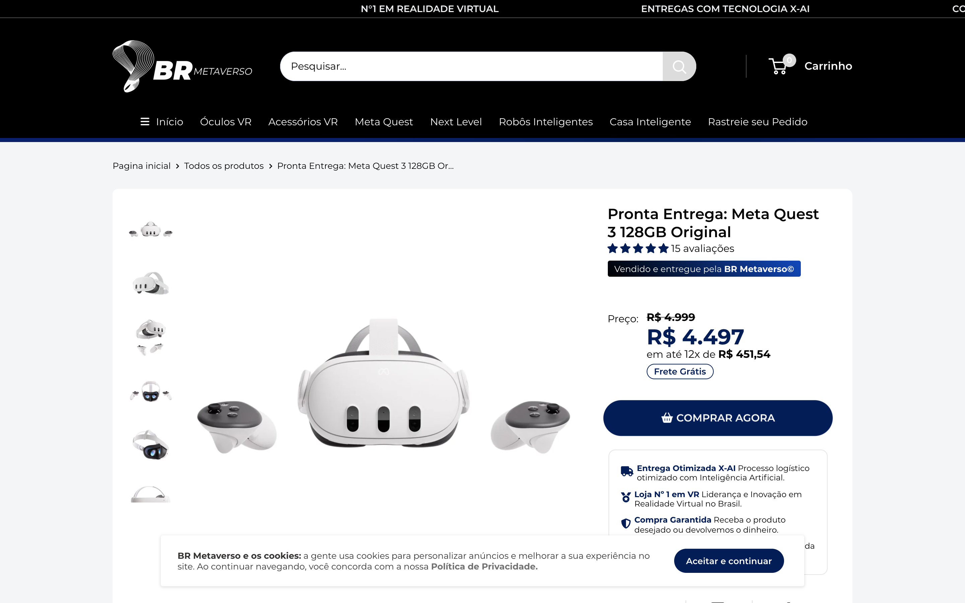Image resolution: width=965 pixels, height=603 pixels.
Task: Click the COMPRAR AGORA button
Action: (x=718, y=418)
